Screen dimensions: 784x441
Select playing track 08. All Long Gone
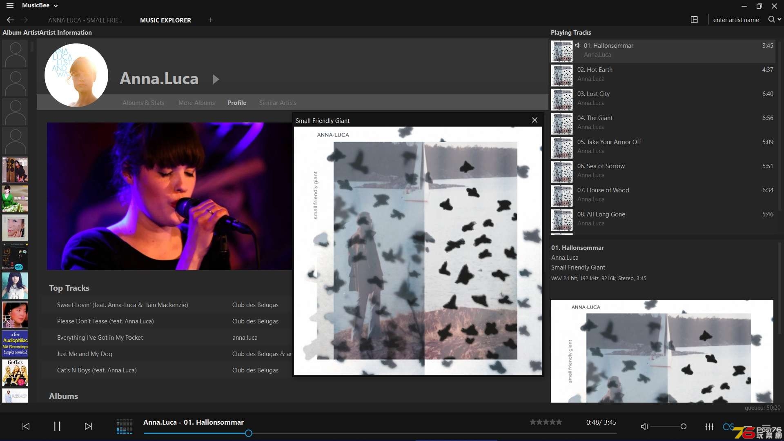pyautogui.click(x=664, y=219)
